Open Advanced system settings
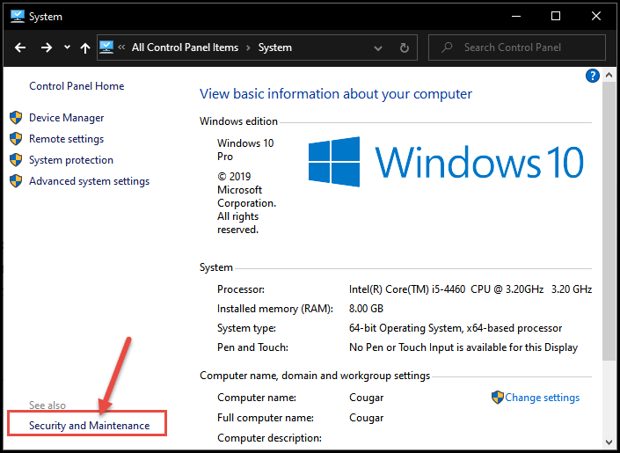This screenshot has height=453, width=620. (x=90, y=181)
